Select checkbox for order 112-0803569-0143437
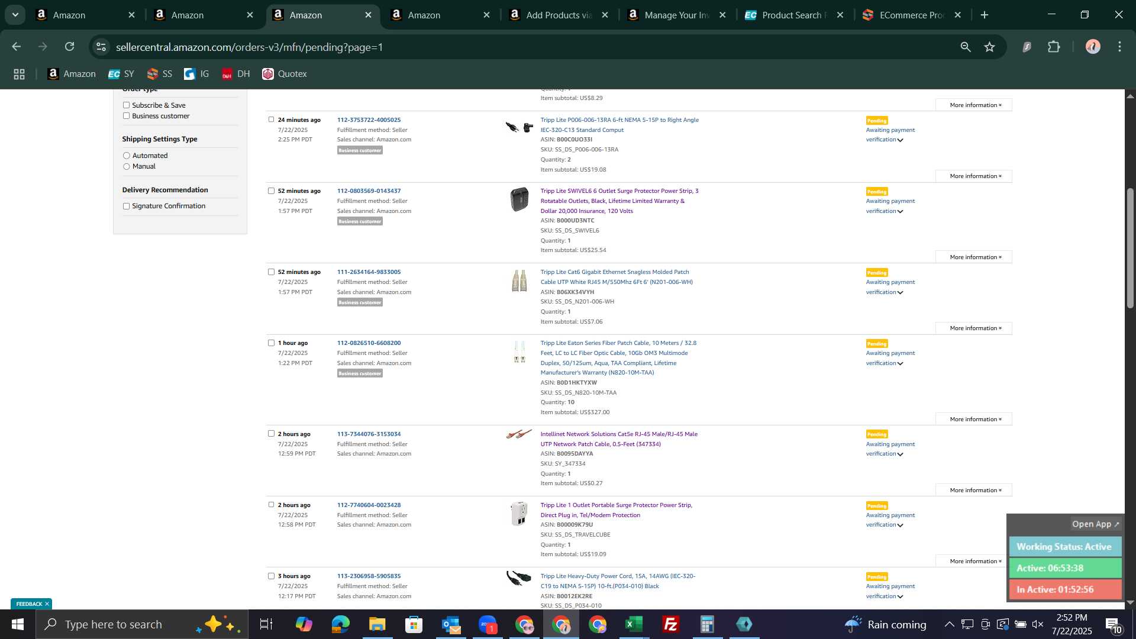1136x639 pixels. tap(271, 191)
